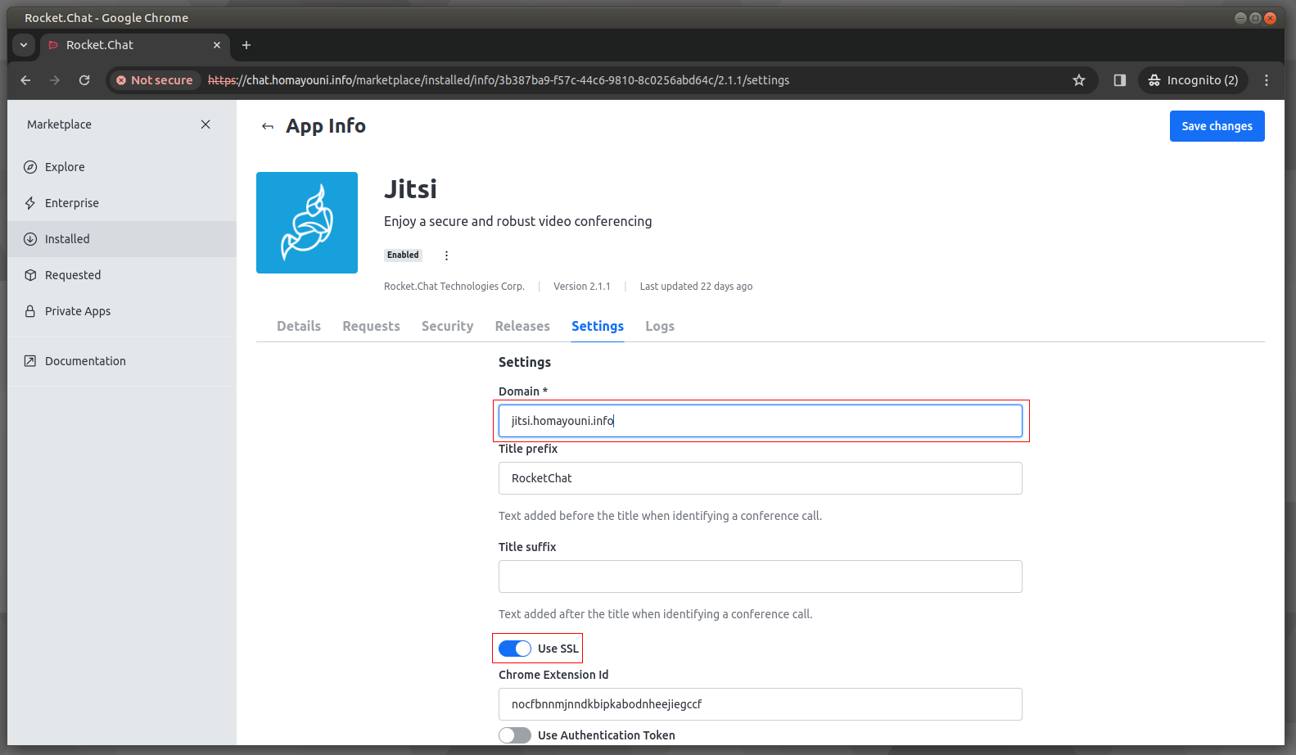
Task: Open the tab search dropdown
Action: coord(24,45)
